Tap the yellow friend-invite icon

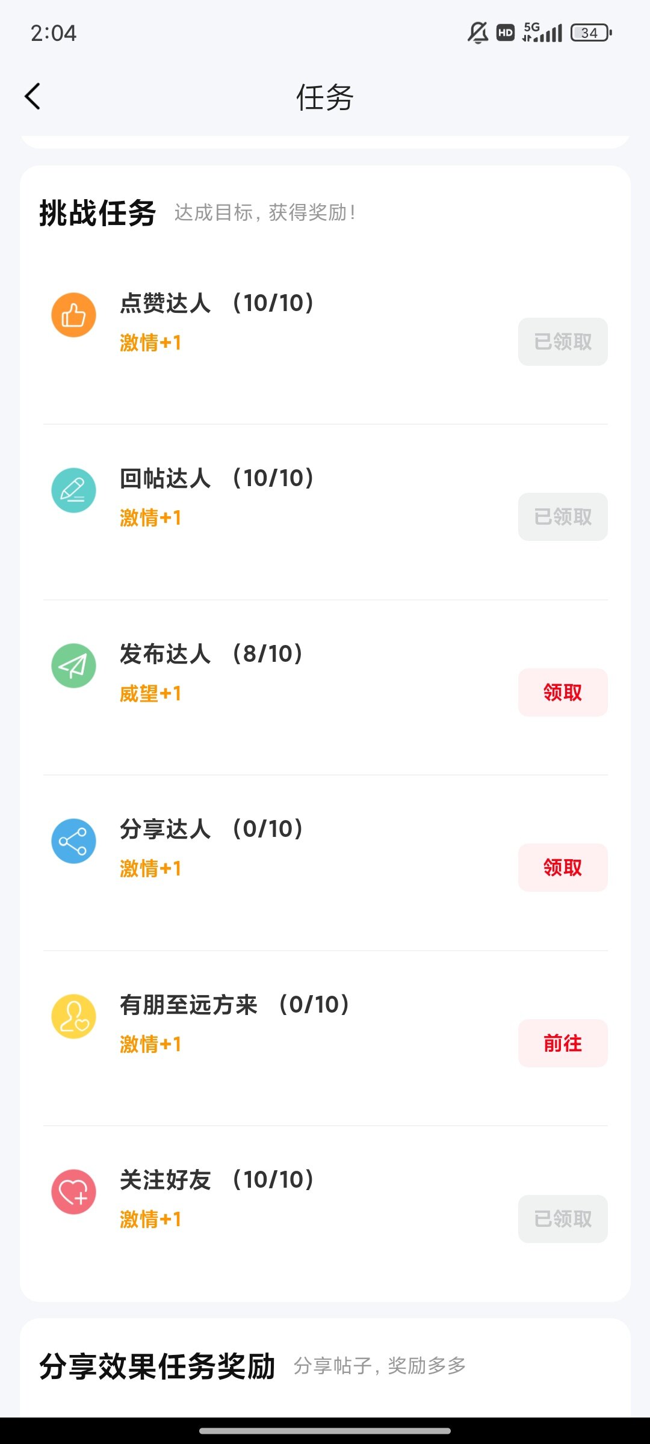pos(73,1016)
